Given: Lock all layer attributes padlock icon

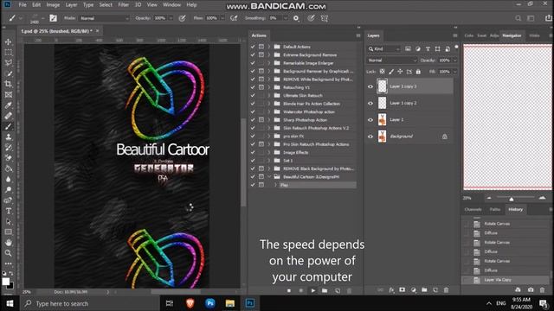Looking at the screenshot, I should tap(418, 72).
